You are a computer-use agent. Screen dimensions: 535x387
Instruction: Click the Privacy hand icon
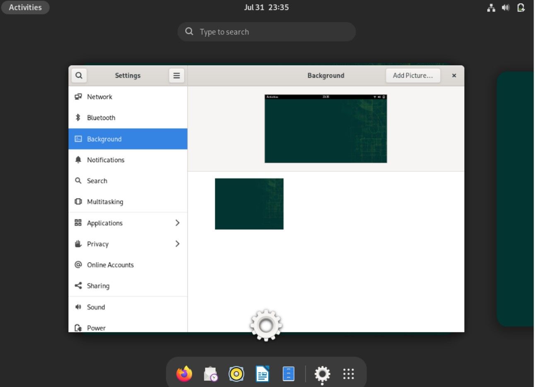click(78, 244)
